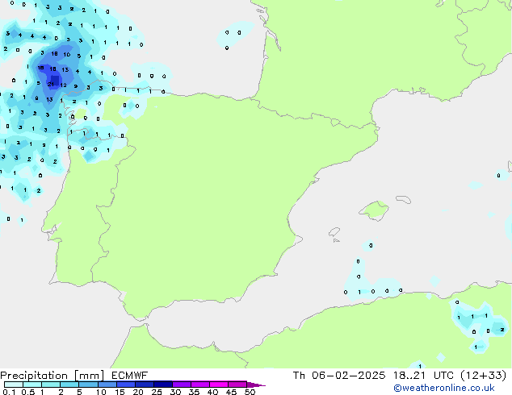This screenshot has width=512, height=395.
Task: Click the '35' legend scale label
Action: coord(194,392)
